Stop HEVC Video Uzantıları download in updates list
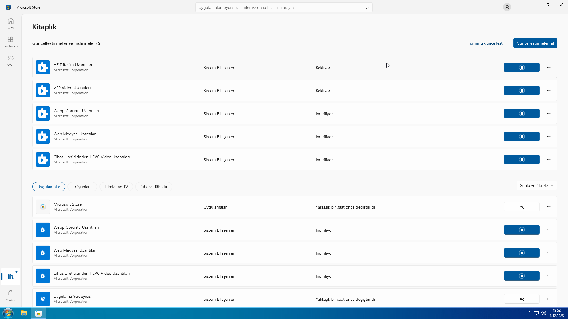 (522, 159)
